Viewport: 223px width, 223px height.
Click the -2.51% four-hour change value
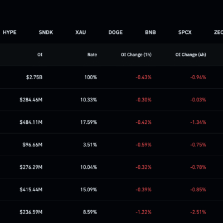pyautogui.click(x=198, y=212)
